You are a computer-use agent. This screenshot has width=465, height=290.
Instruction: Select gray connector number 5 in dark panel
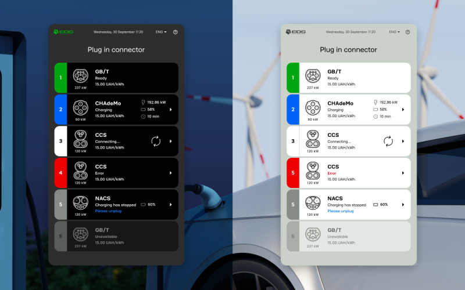[61, 205]
